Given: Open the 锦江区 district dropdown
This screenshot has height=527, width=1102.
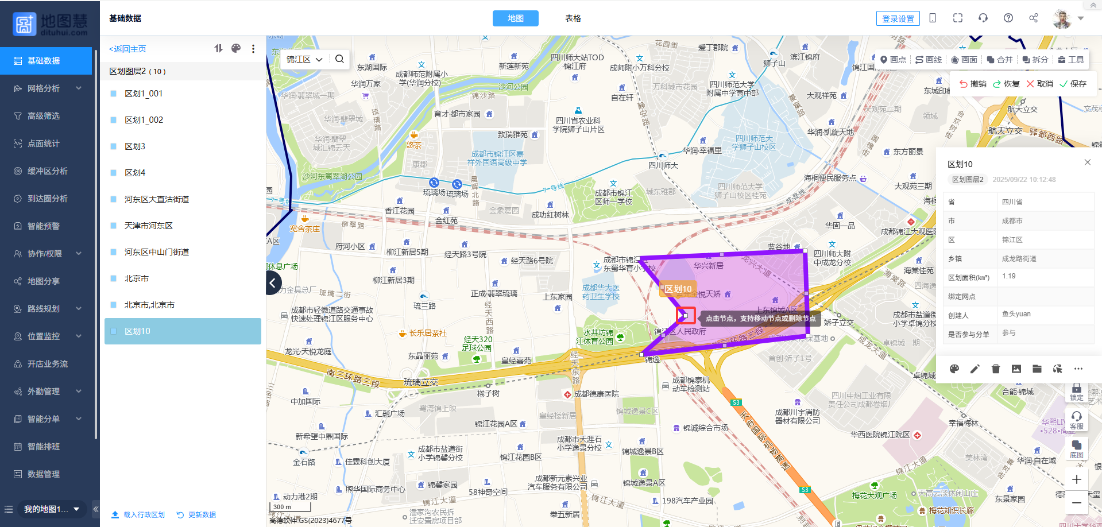Looking at the screenshot, I should pyautogui.click(x=304, y=59).
